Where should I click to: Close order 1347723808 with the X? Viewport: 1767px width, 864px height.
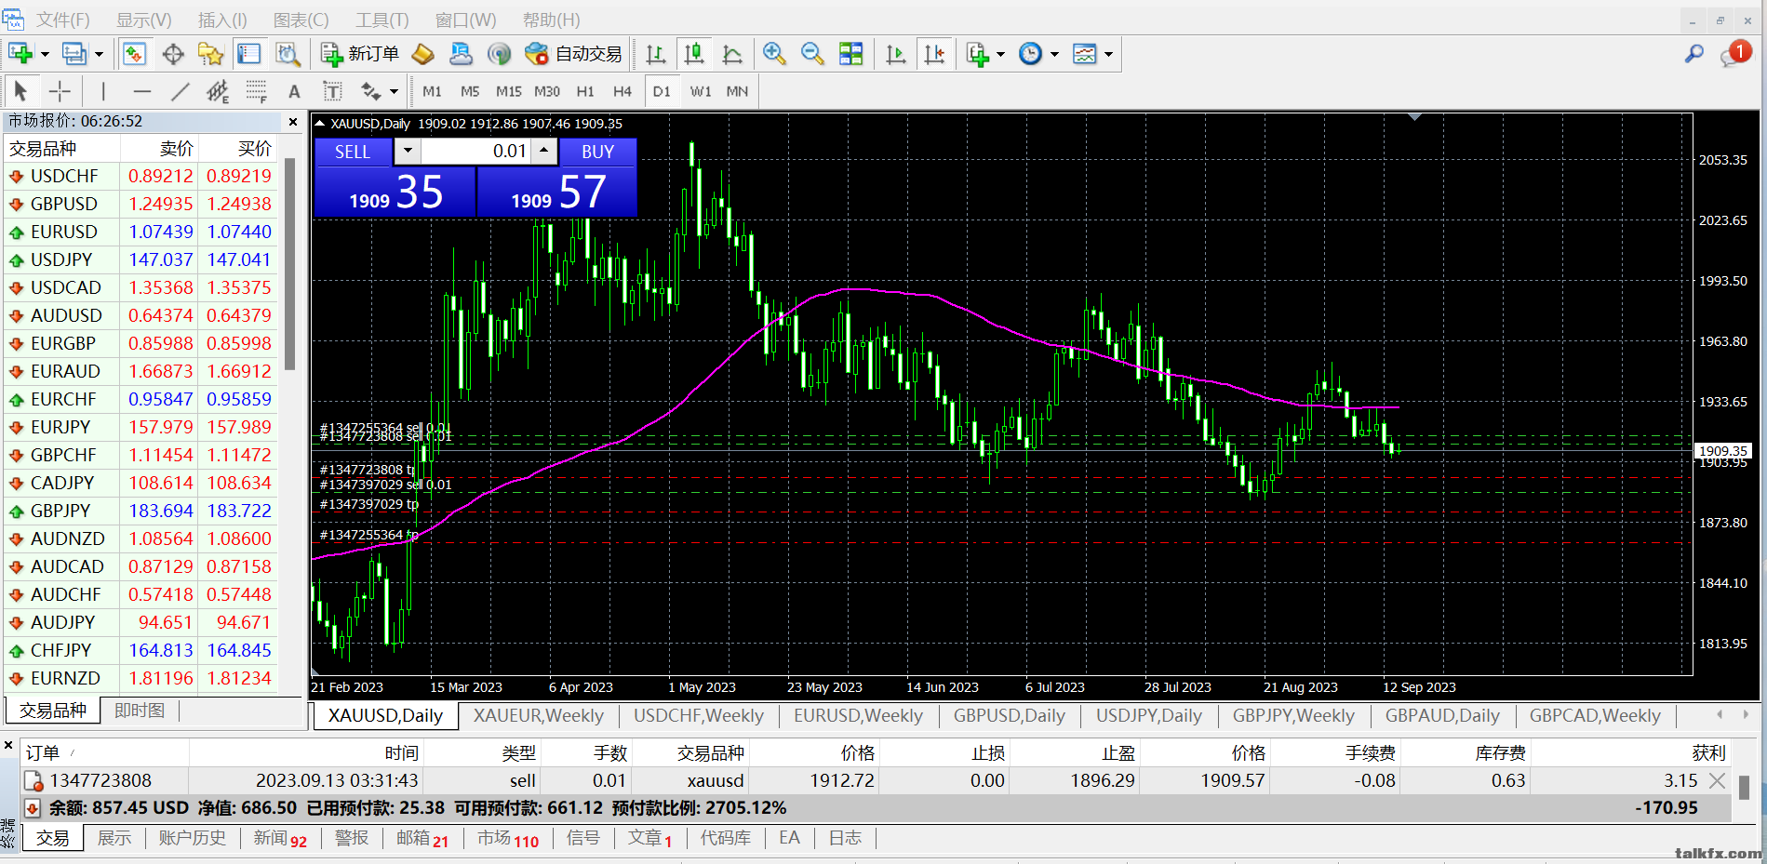pyautogui.click(x=1718, y=780)
